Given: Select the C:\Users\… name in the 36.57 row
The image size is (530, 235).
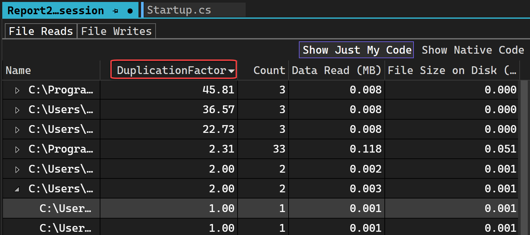Looking at the screenshot, I should pos(61,110).
